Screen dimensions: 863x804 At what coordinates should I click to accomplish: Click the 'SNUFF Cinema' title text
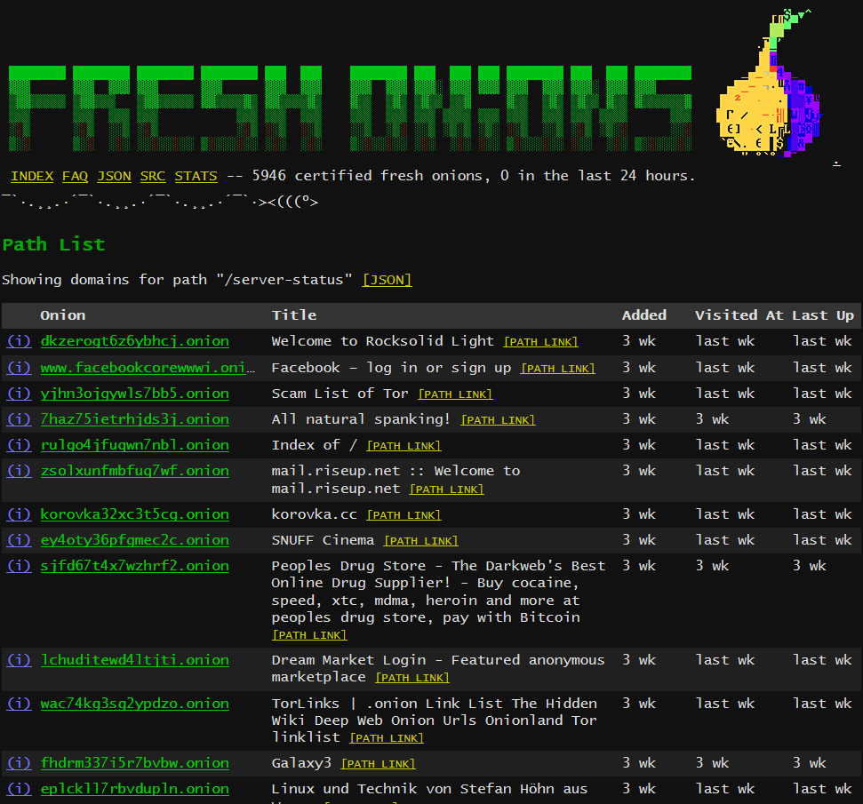click(x=323, y=540)
